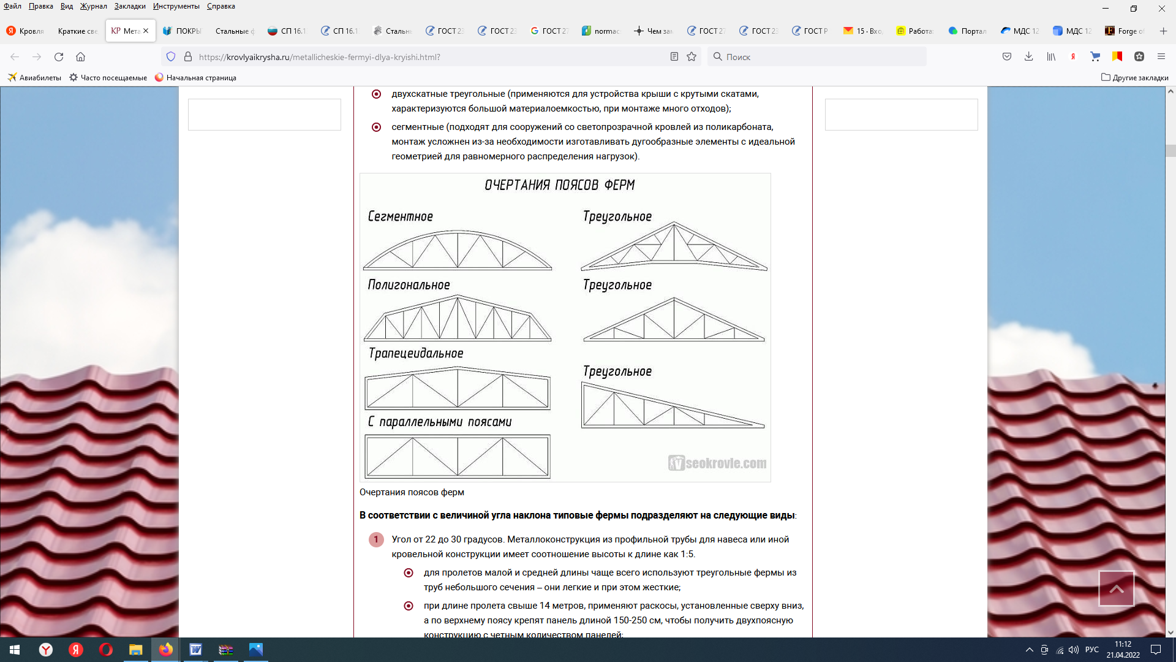
Task: Open a new browser tab
Action: coord(1163,31)
